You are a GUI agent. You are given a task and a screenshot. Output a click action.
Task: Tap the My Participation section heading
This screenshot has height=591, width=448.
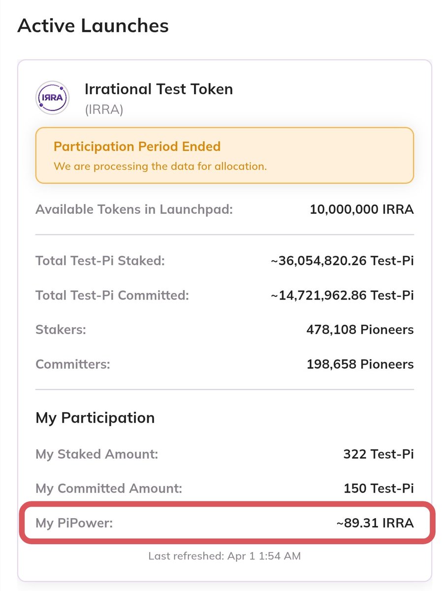click(x=95, y=418)
